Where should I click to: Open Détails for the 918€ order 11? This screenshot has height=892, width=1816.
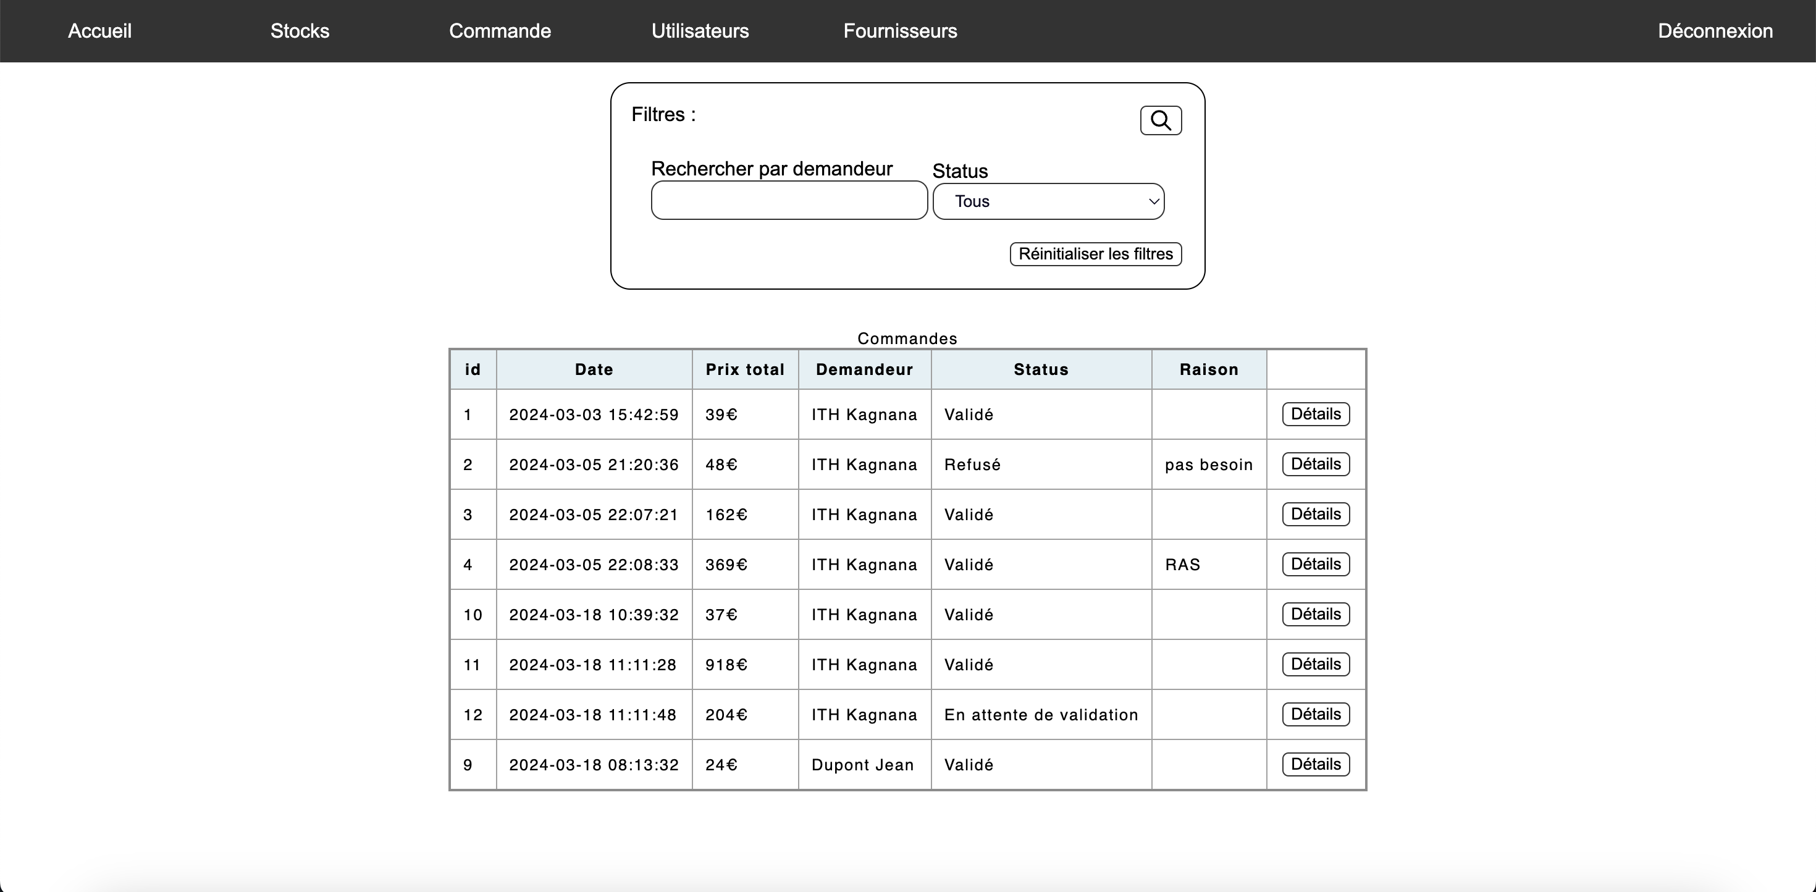click(x=1315, y=663)
